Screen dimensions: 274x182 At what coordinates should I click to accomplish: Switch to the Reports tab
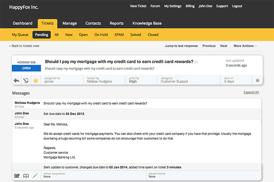pos(116,23)
